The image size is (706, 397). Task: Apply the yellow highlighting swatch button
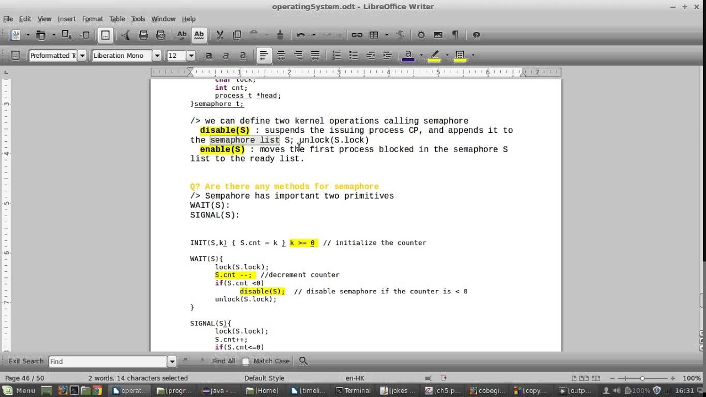pyautogui.click(x=434, y=55)
